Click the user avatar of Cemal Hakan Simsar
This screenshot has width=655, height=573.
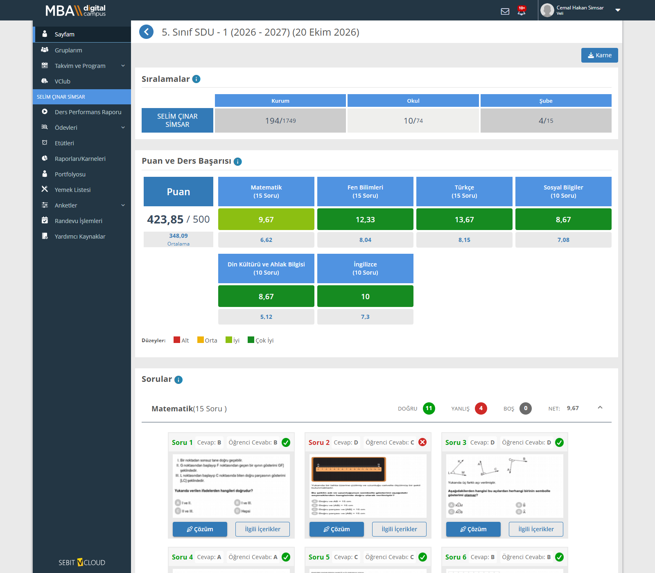tap(547, 10)
